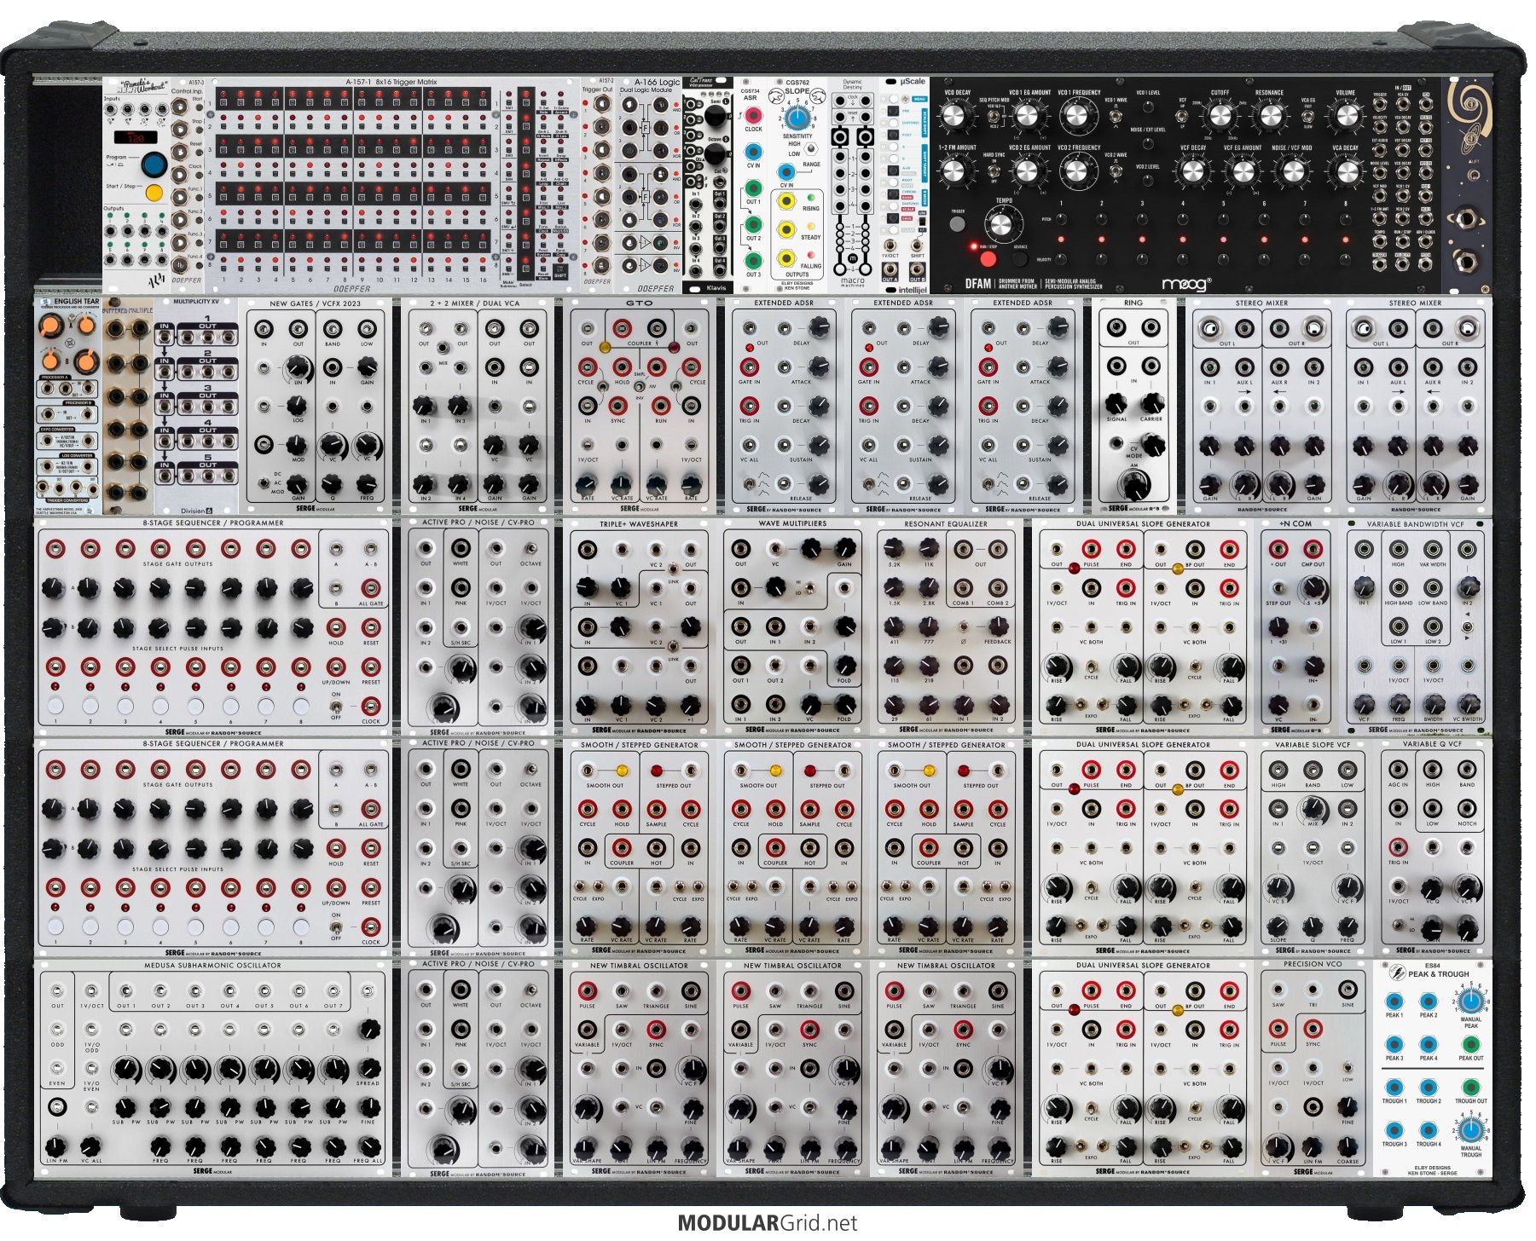This screenshot has height=1241, width=1536.
Task: Click the Manual Peak knob on Peak & Trough
Action: click(1470, 1001)
